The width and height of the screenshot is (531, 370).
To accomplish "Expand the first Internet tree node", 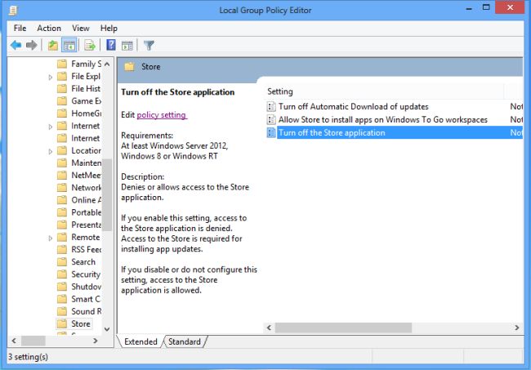I will [51, 127].
